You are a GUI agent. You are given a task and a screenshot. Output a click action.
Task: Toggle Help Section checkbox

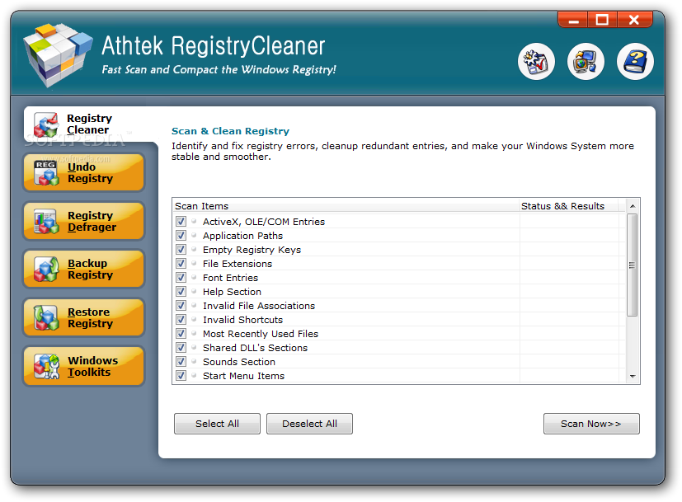(181, 291)
